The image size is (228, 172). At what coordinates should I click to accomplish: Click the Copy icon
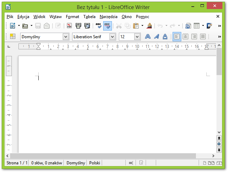(128, 26)
